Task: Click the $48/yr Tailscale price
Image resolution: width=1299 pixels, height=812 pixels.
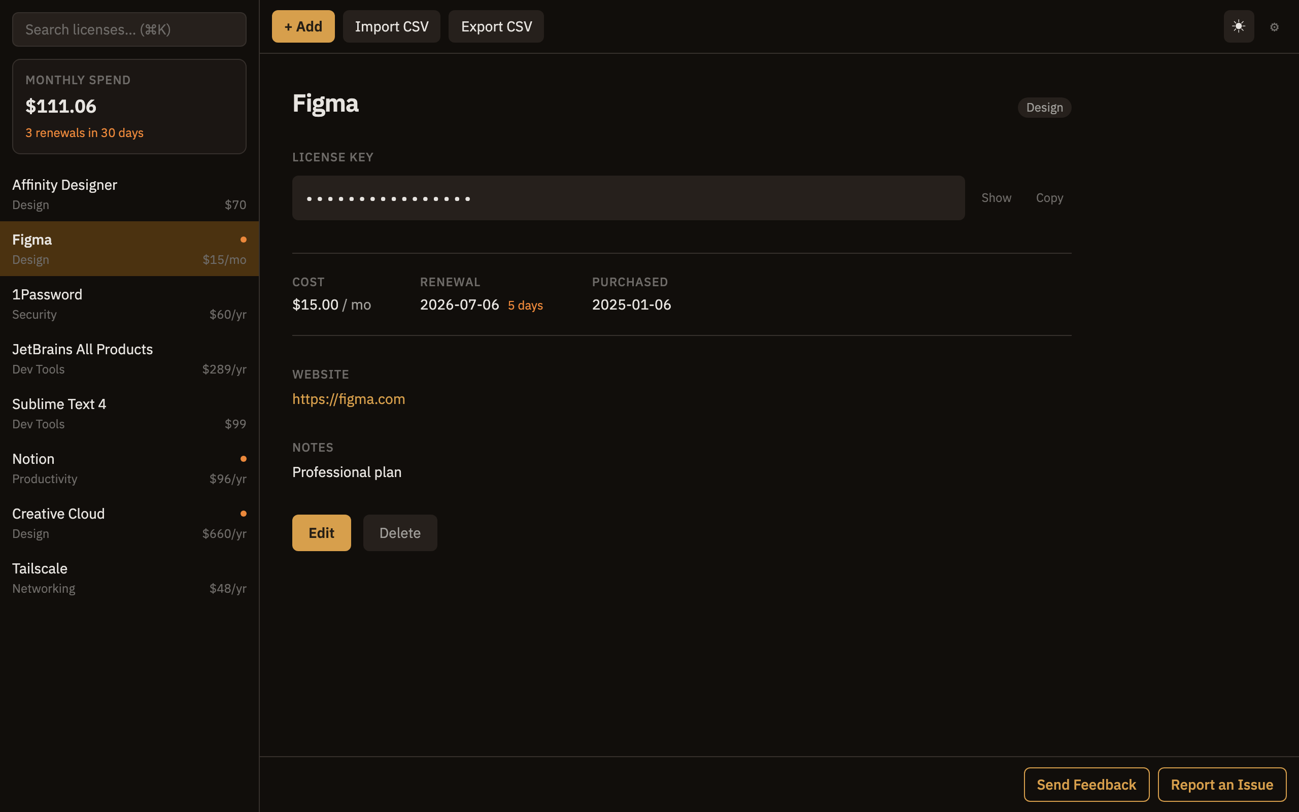Action: point(228,588)
